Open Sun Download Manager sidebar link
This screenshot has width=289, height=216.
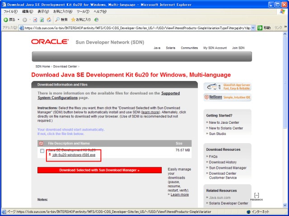(228, 168)
